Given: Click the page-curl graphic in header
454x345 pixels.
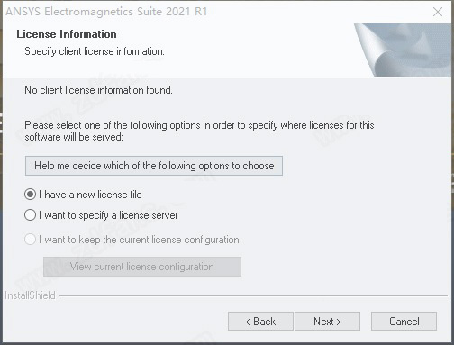Looking at the screenshot, I should (x=404, y=50).
